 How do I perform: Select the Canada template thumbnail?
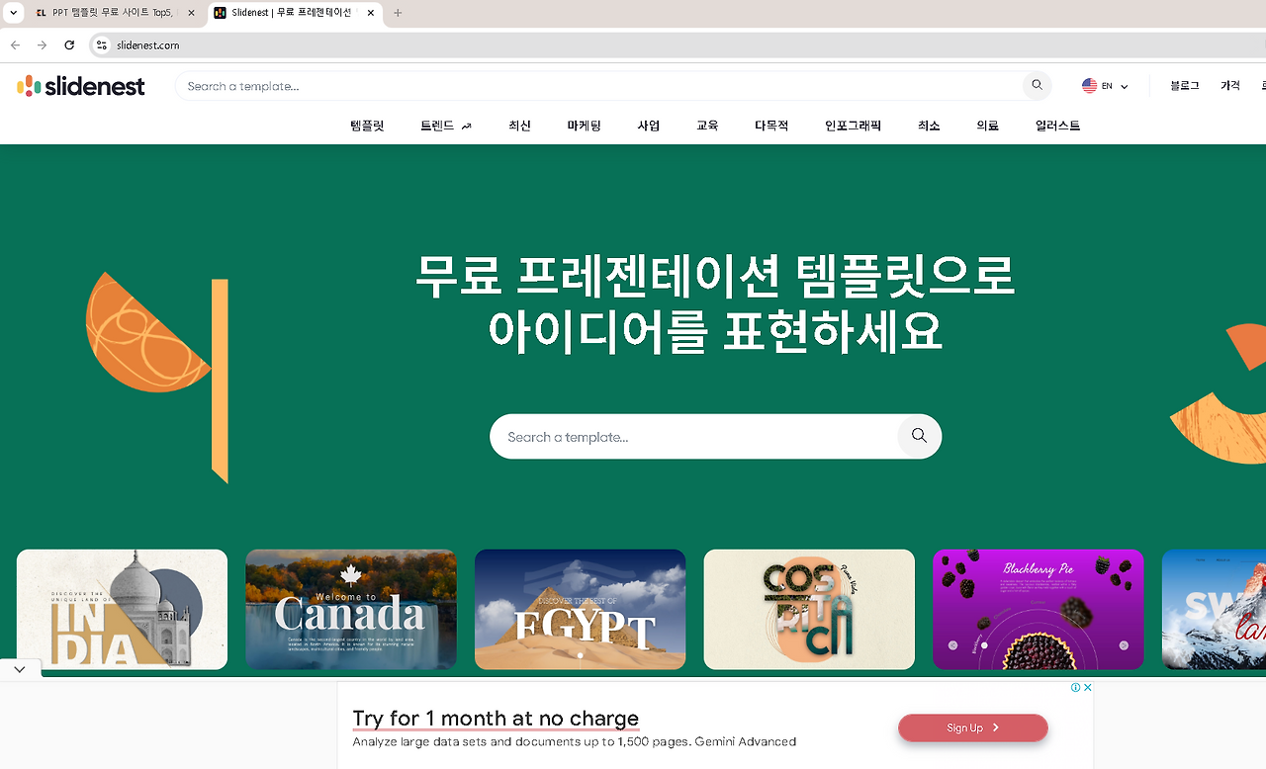(x=350, y=609)
